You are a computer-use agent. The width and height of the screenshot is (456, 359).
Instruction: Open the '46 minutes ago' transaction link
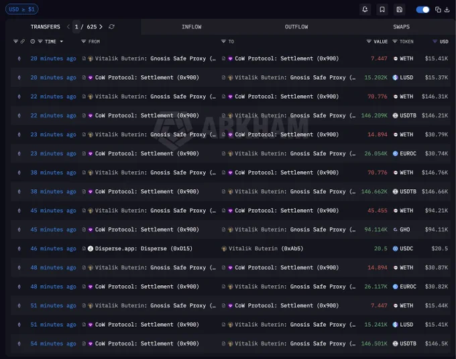53,248
